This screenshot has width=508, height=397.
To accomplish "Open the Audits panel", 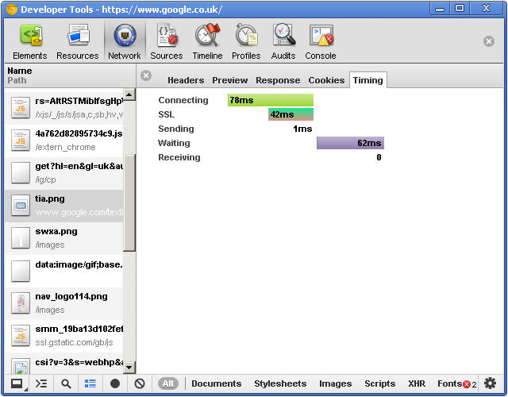I will pyautogui.click(x=283, y=41).
